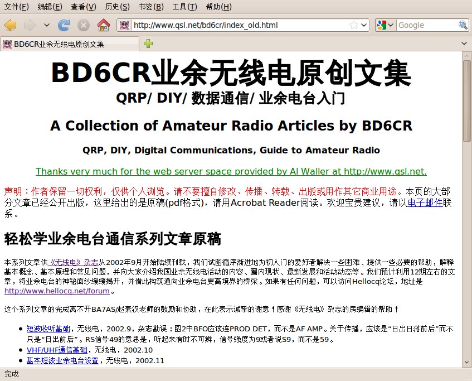Focus the Google search field
The image size is (472, 381).
(x=427, y=25)
